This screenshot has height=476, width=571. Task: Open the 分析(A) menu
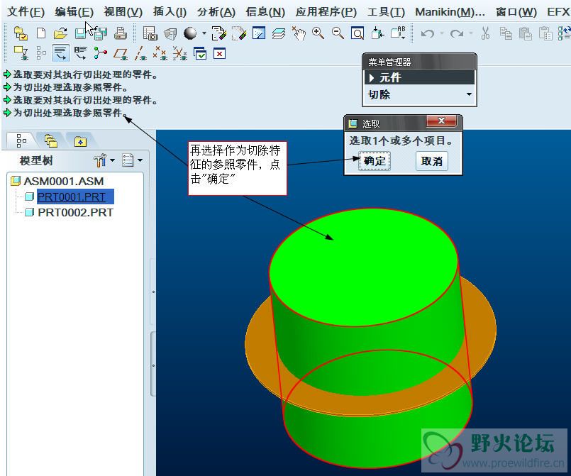pos(216,12)
